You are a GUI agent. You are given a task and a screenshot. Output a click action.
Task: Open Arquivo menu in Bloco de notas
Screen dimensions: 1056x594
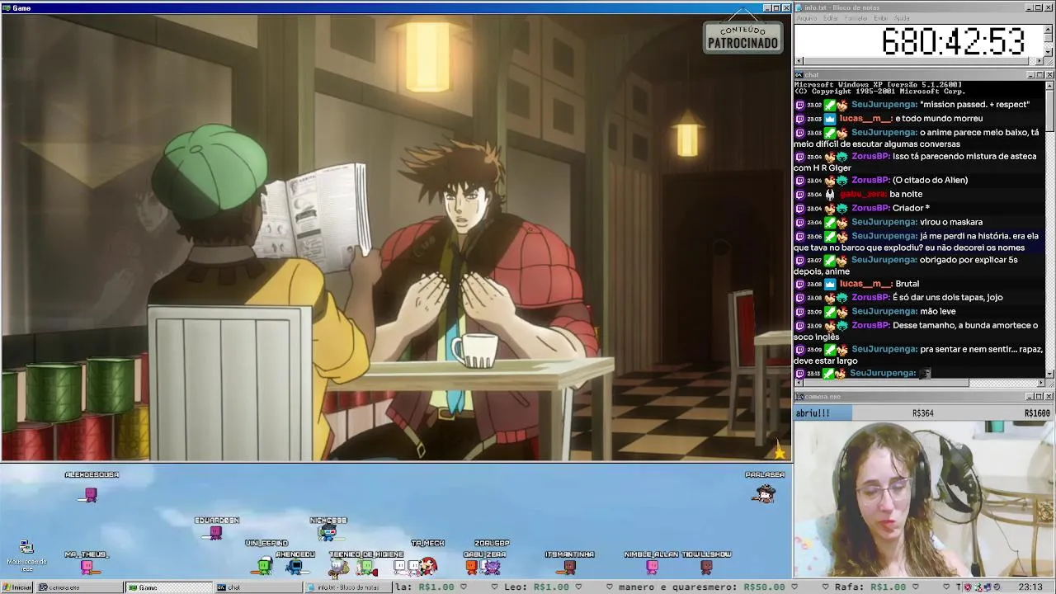tap(806, 18)
